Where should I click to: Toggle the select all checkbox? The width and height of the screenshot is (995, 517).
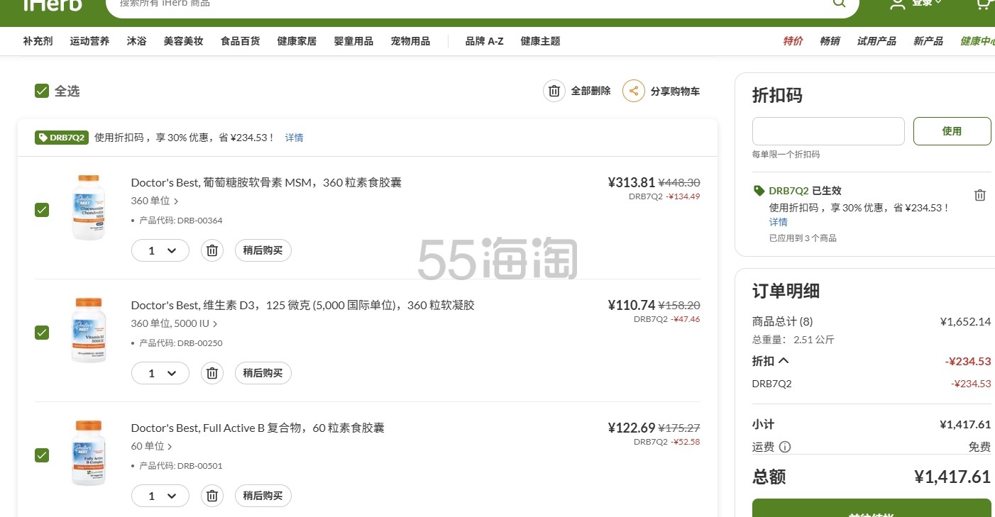pyautogui.click(x=42, y=91)
